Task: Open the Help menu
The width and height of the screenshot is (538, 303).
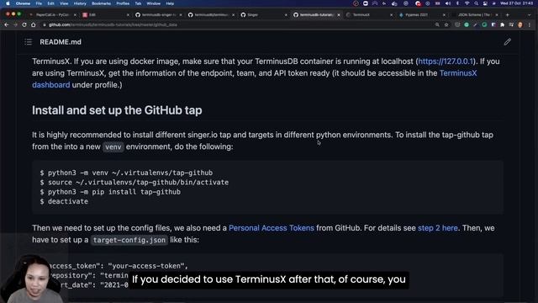Action: pyautogui.click(x=170, y=3)
